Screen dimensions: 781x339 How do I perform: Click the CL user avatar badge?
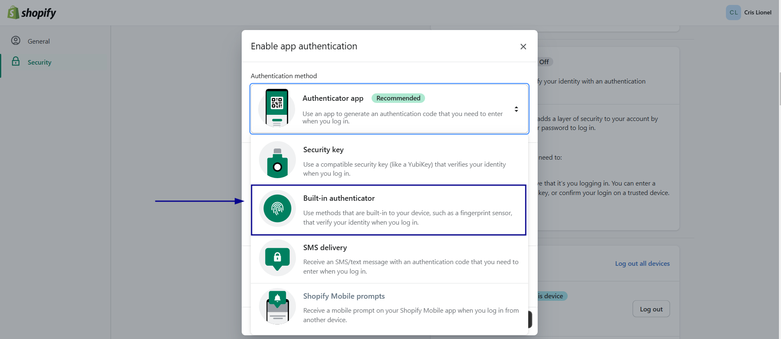tap(733, 12)
